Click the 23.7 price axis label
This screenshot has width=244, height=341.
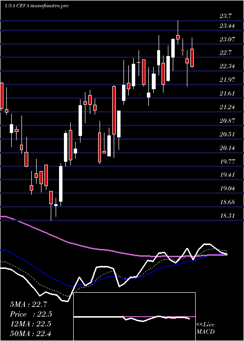pyautogui.click(x=225, y=16)
